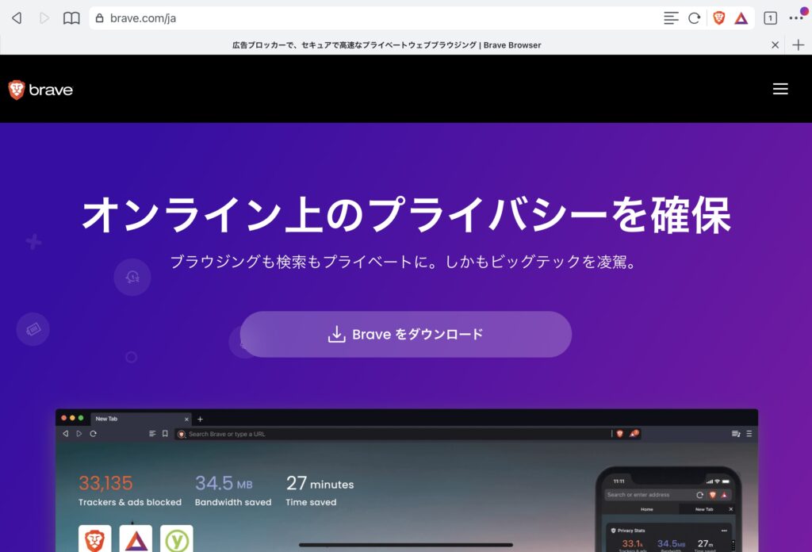Open Brave Rewards triangle icon in toolbar

[741, 19]
